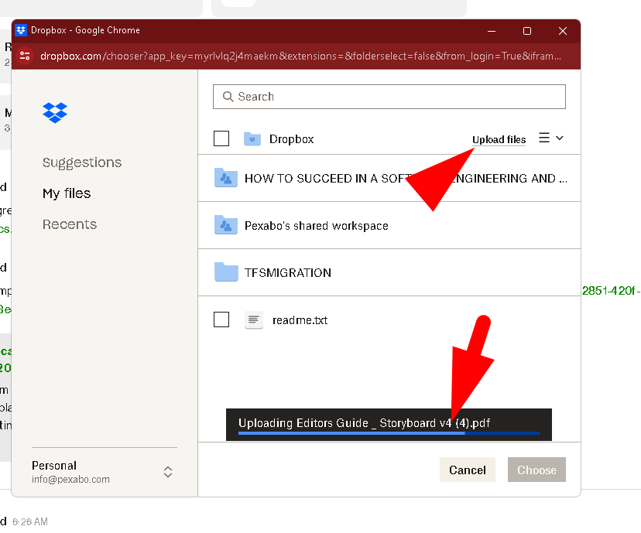Open HOW TO SUCCEED IN A SOFT... folder
Viewport: 641px width, 533px height.
389,178
